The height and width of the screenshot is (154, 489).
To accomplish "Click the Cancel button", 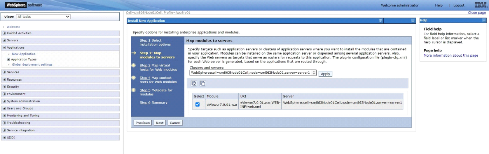I will tap(175, 123).
